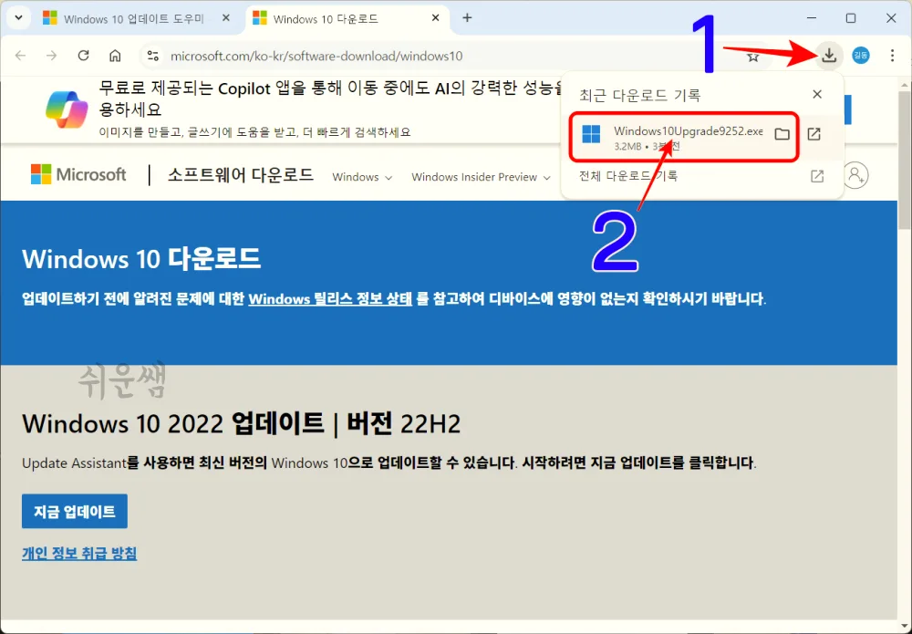This screenshot has height=634, width=912.
Task: Open the 길동 profile avatar
Action: [861, 56]
